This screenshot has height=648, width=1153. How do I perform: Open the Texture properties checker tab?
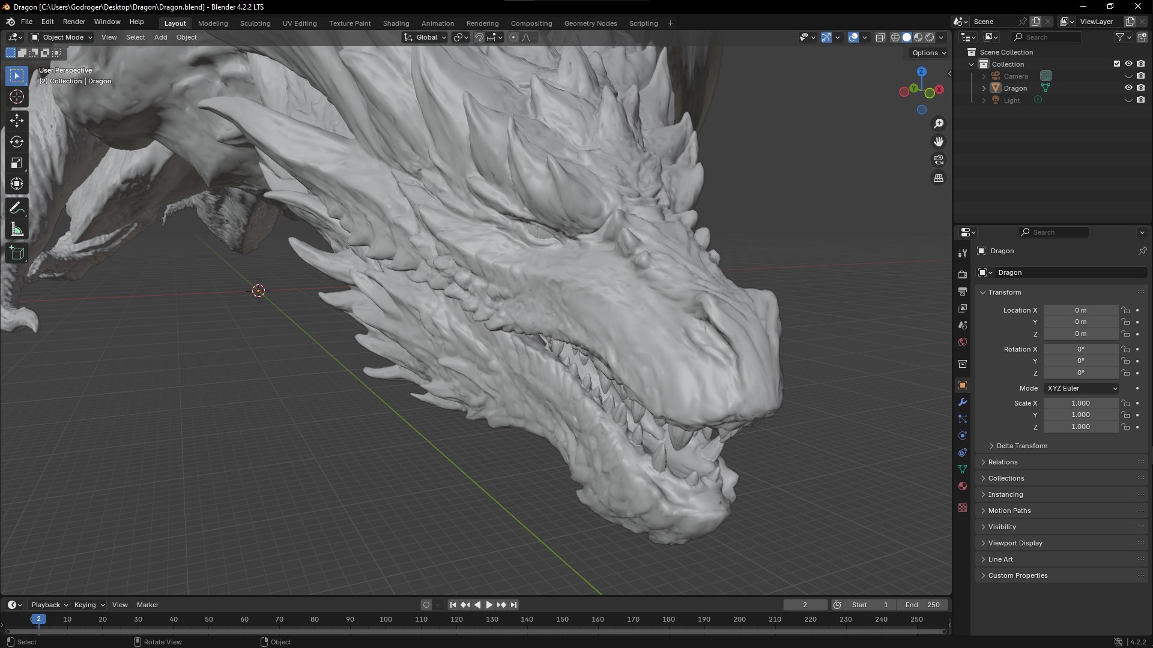(963, 508)
